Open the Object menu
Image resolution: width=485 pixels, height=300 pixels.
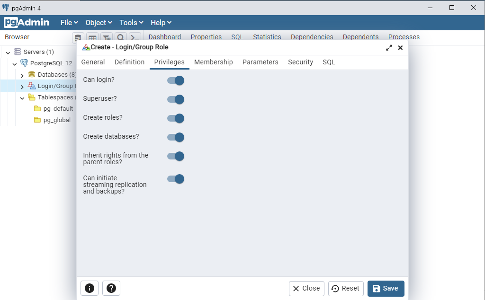click(x=99, y=23)
